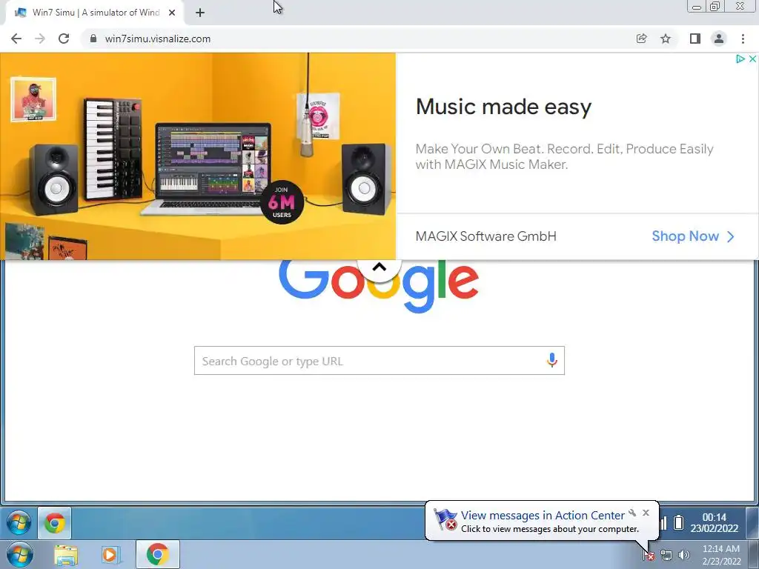Viewport: 759px width, 569px height.
Task: Click the MAGIX Software GmbH advertiser name
Action: click(x=486, y=236)
